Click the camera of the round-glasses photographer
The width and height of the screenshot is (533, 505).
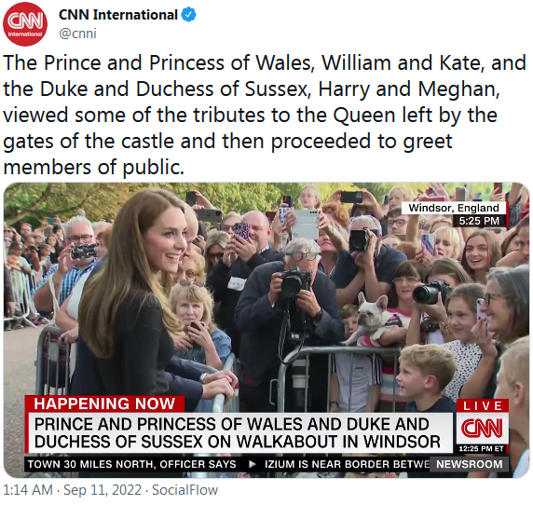point(294,281)
